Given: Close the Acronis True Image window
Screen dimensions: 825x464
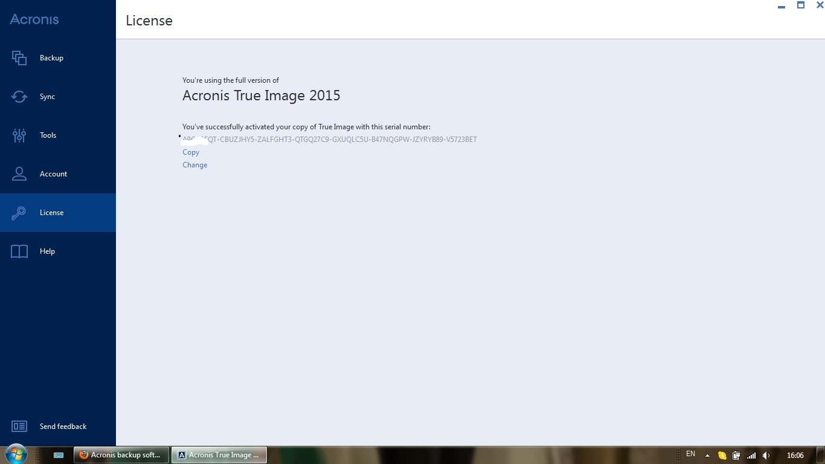Looking at the screenshot, I should (820, 5).
